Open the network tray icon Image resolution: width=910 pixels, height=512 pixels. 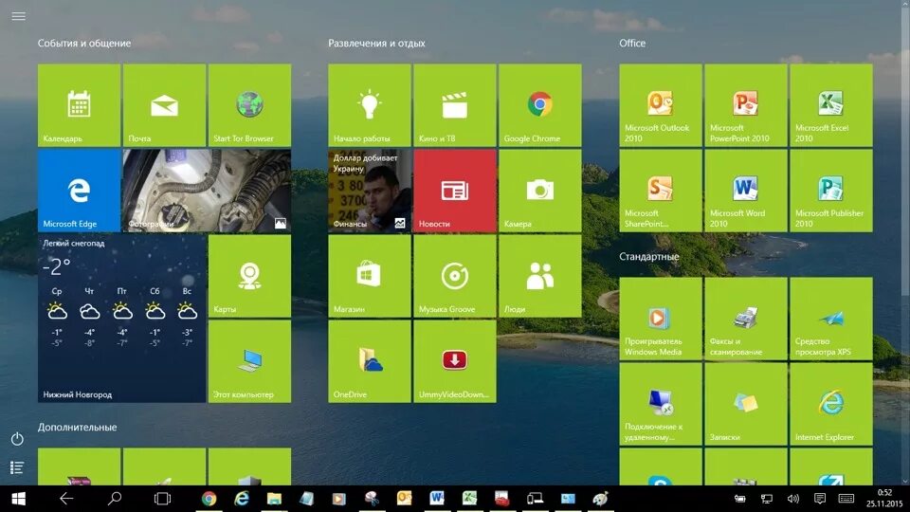(767, 499)
